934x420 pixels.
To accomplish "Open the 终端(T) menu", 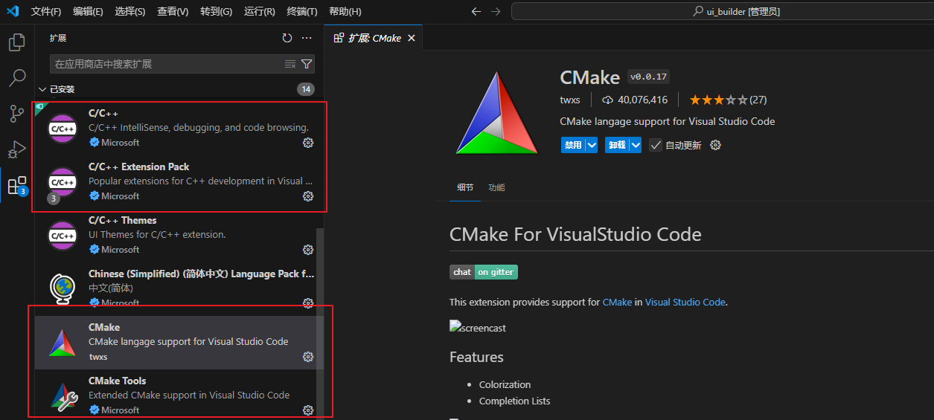I will click(302, 11).
